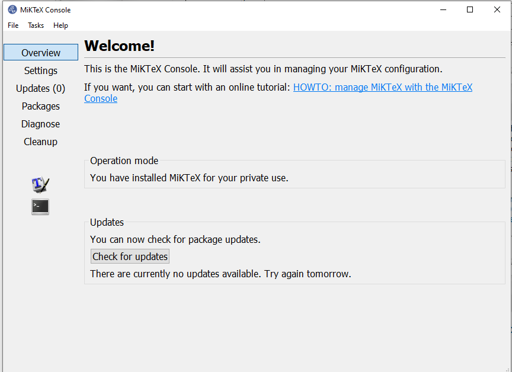Open the Cleanup page
The image size is (512, 372).
click(x=41, y=142)
